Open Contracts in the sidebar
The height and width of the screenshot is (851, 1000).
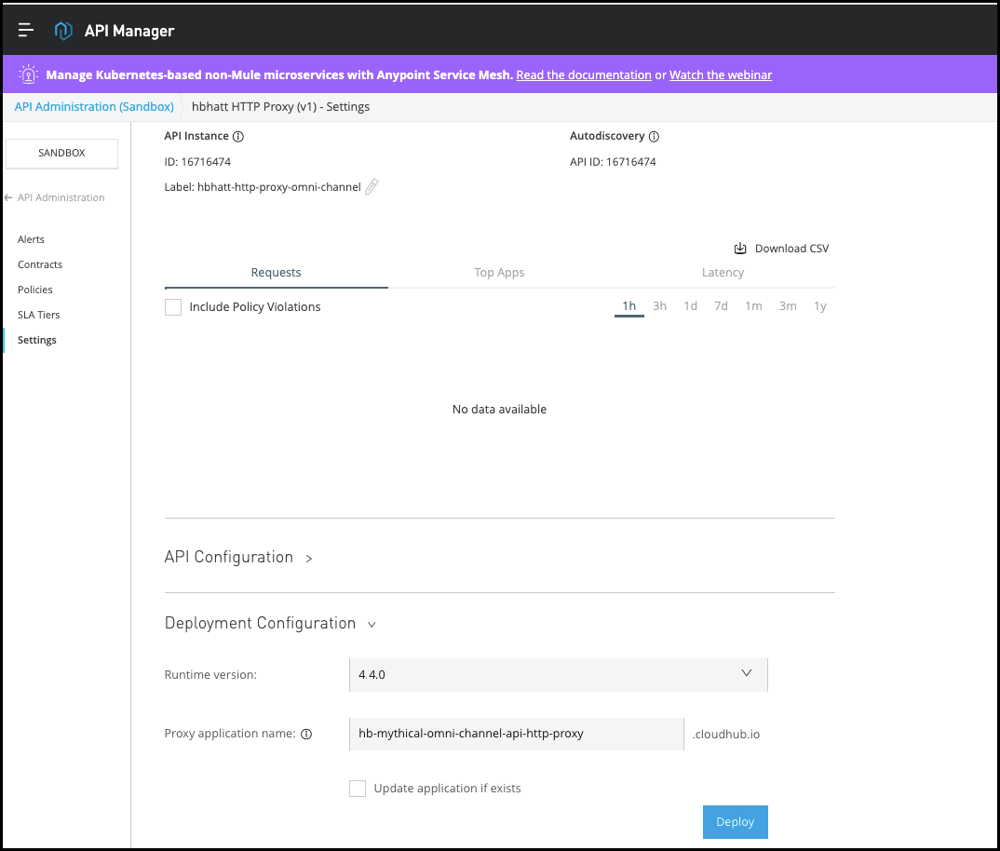tap(40, 264)
